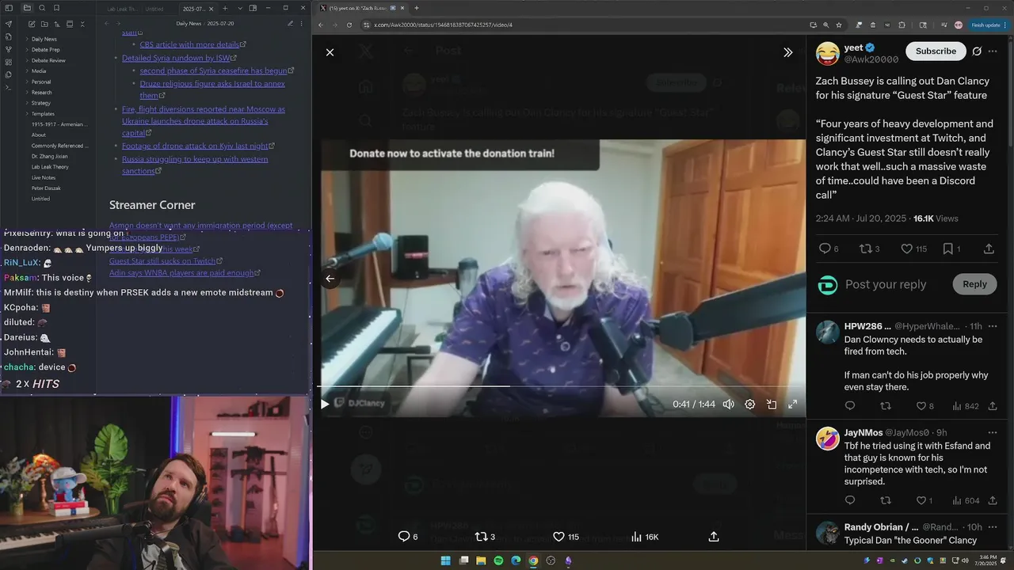Image resolution: width=1014 pixels, height=570 pixels.
Task: Subscribe to the yeet account
Action: [x=936, y=51]
